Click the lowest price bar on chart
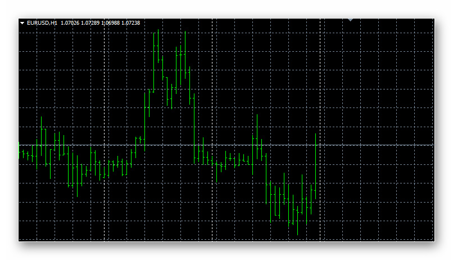Viewport: 453px width, 260px height. click(x=297, y=219)
